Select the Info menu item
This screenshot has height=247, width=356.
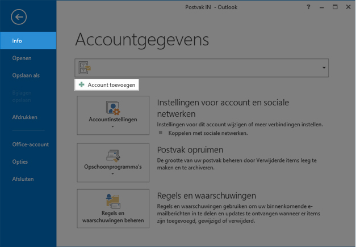tap(28, 41)
